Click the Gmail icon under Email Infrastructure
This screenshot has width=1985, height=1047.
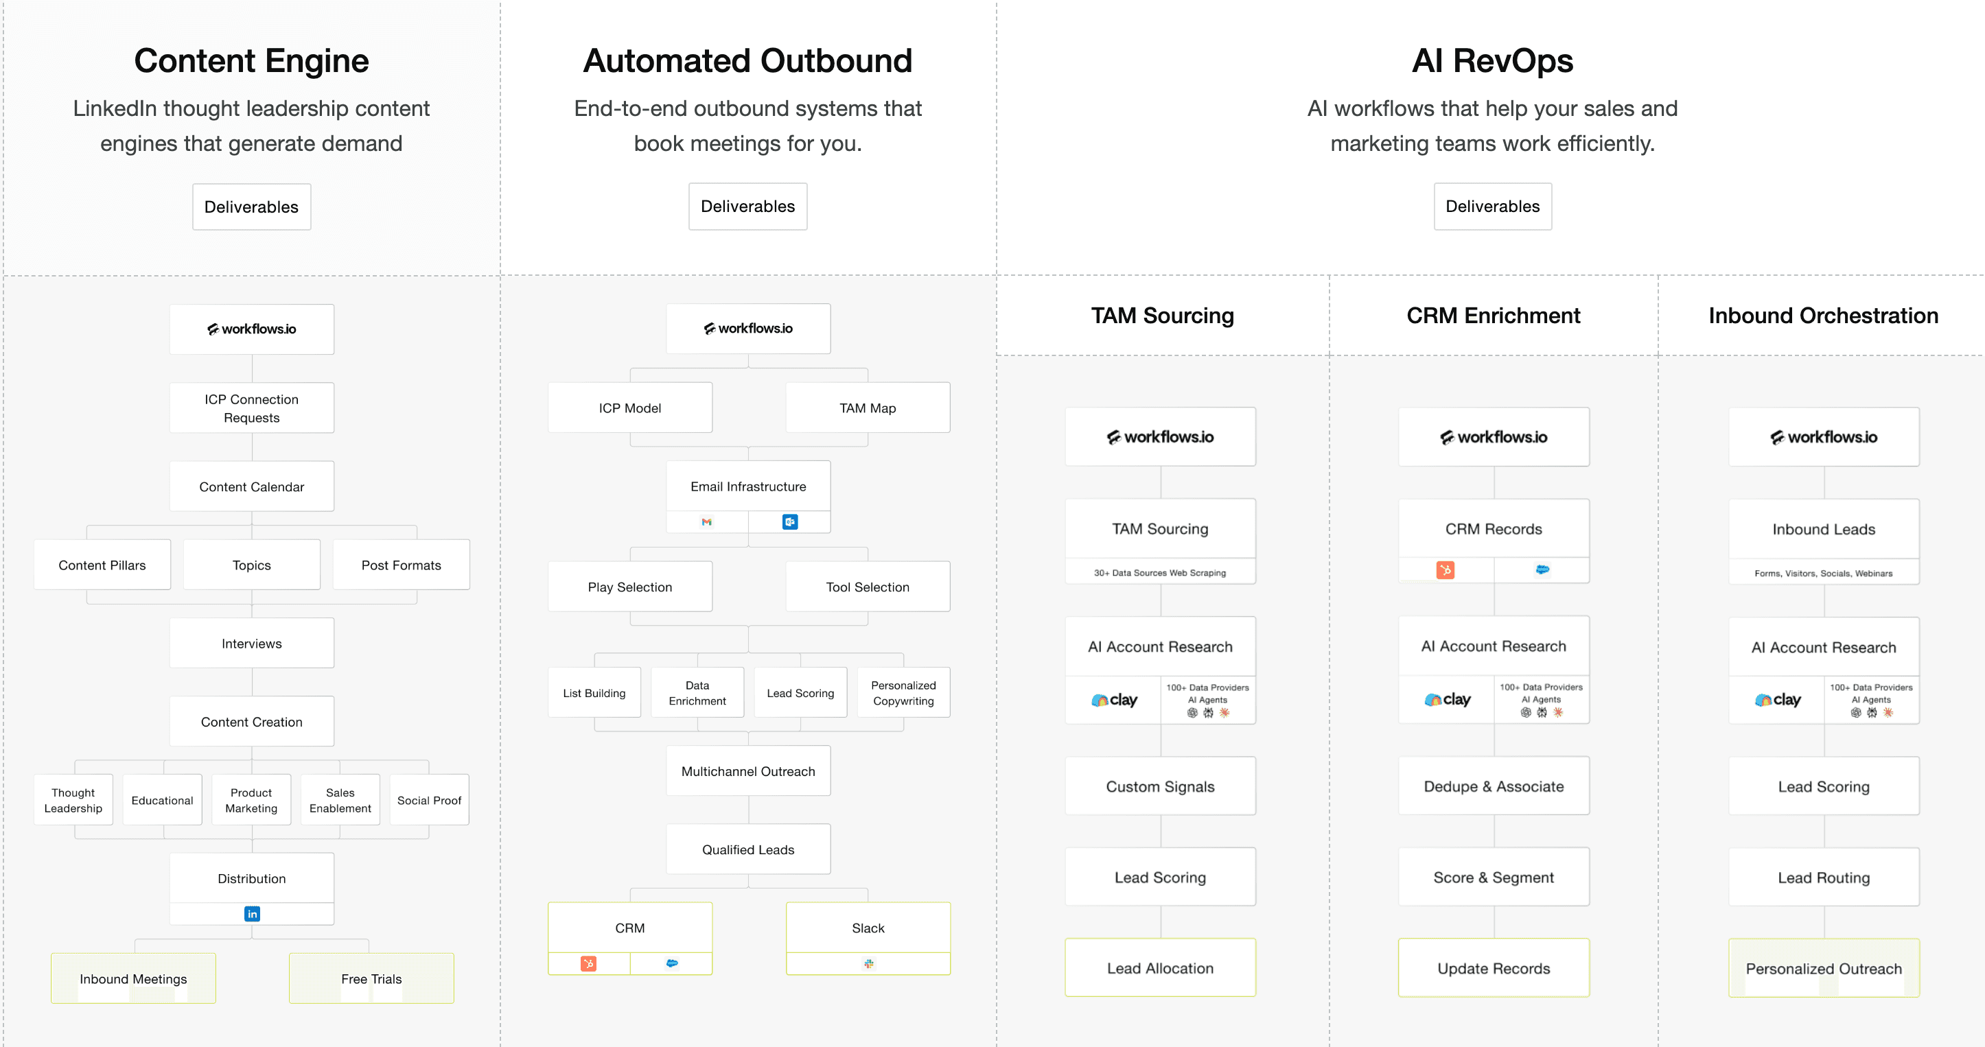[x=706, y=522]
